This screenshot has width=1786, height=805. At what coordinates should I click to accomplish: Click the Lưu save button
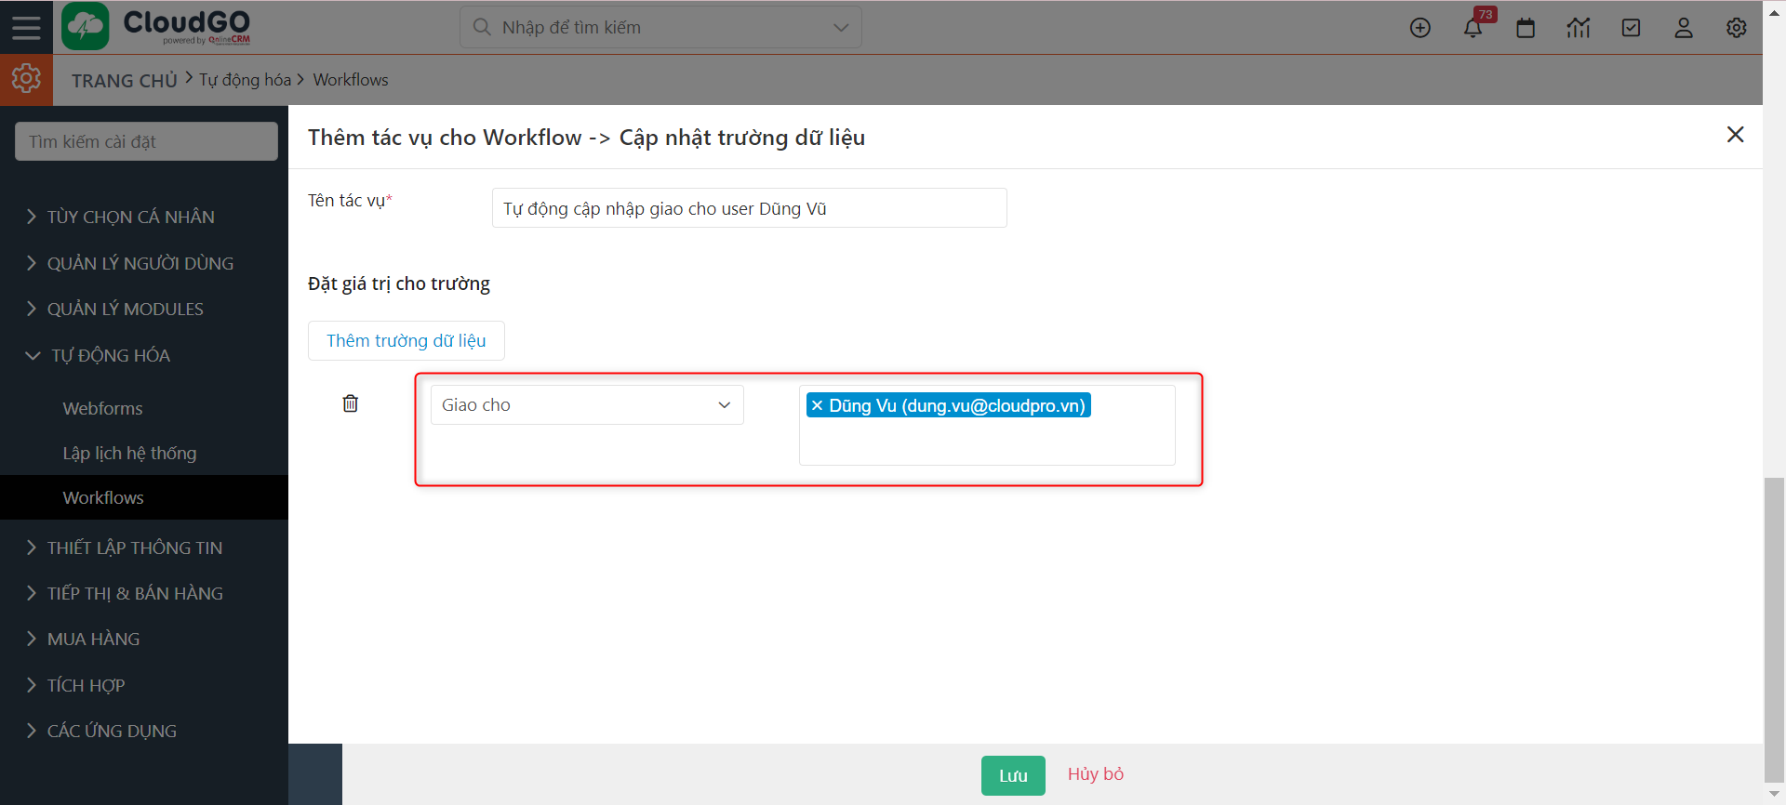1012,775
